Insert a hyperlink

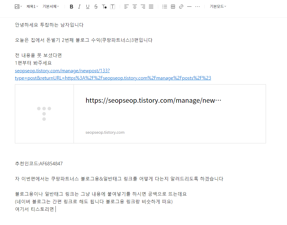[181, 7]
